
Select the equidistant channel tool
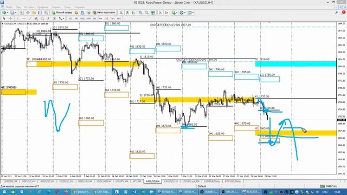36,18
